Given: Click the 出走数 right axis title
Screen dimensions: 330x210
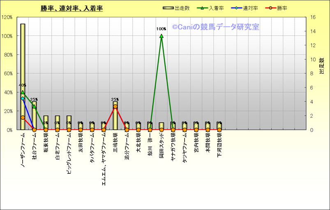Looking at the screenshot, I should [321, 64].
